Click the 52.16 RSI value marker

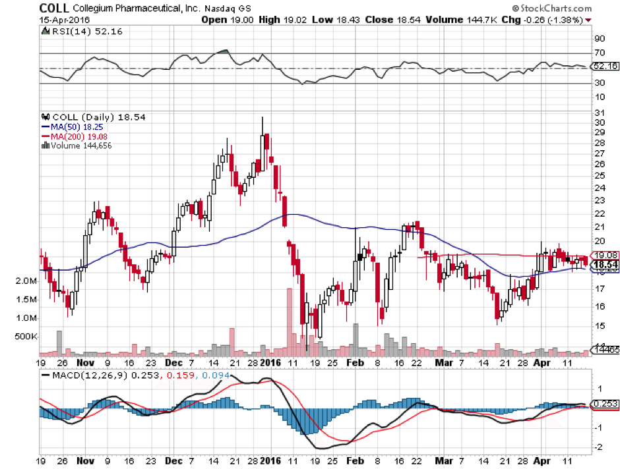click(605, 67)
